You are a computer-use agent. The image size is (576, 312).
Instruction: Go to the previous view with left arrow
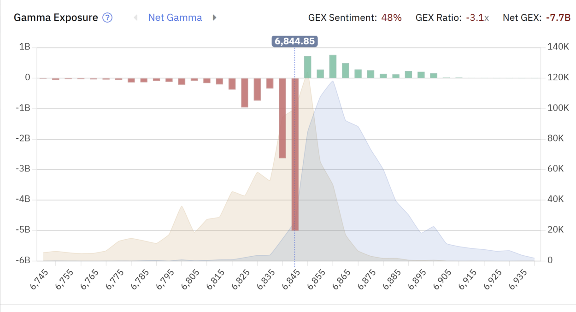135,18
